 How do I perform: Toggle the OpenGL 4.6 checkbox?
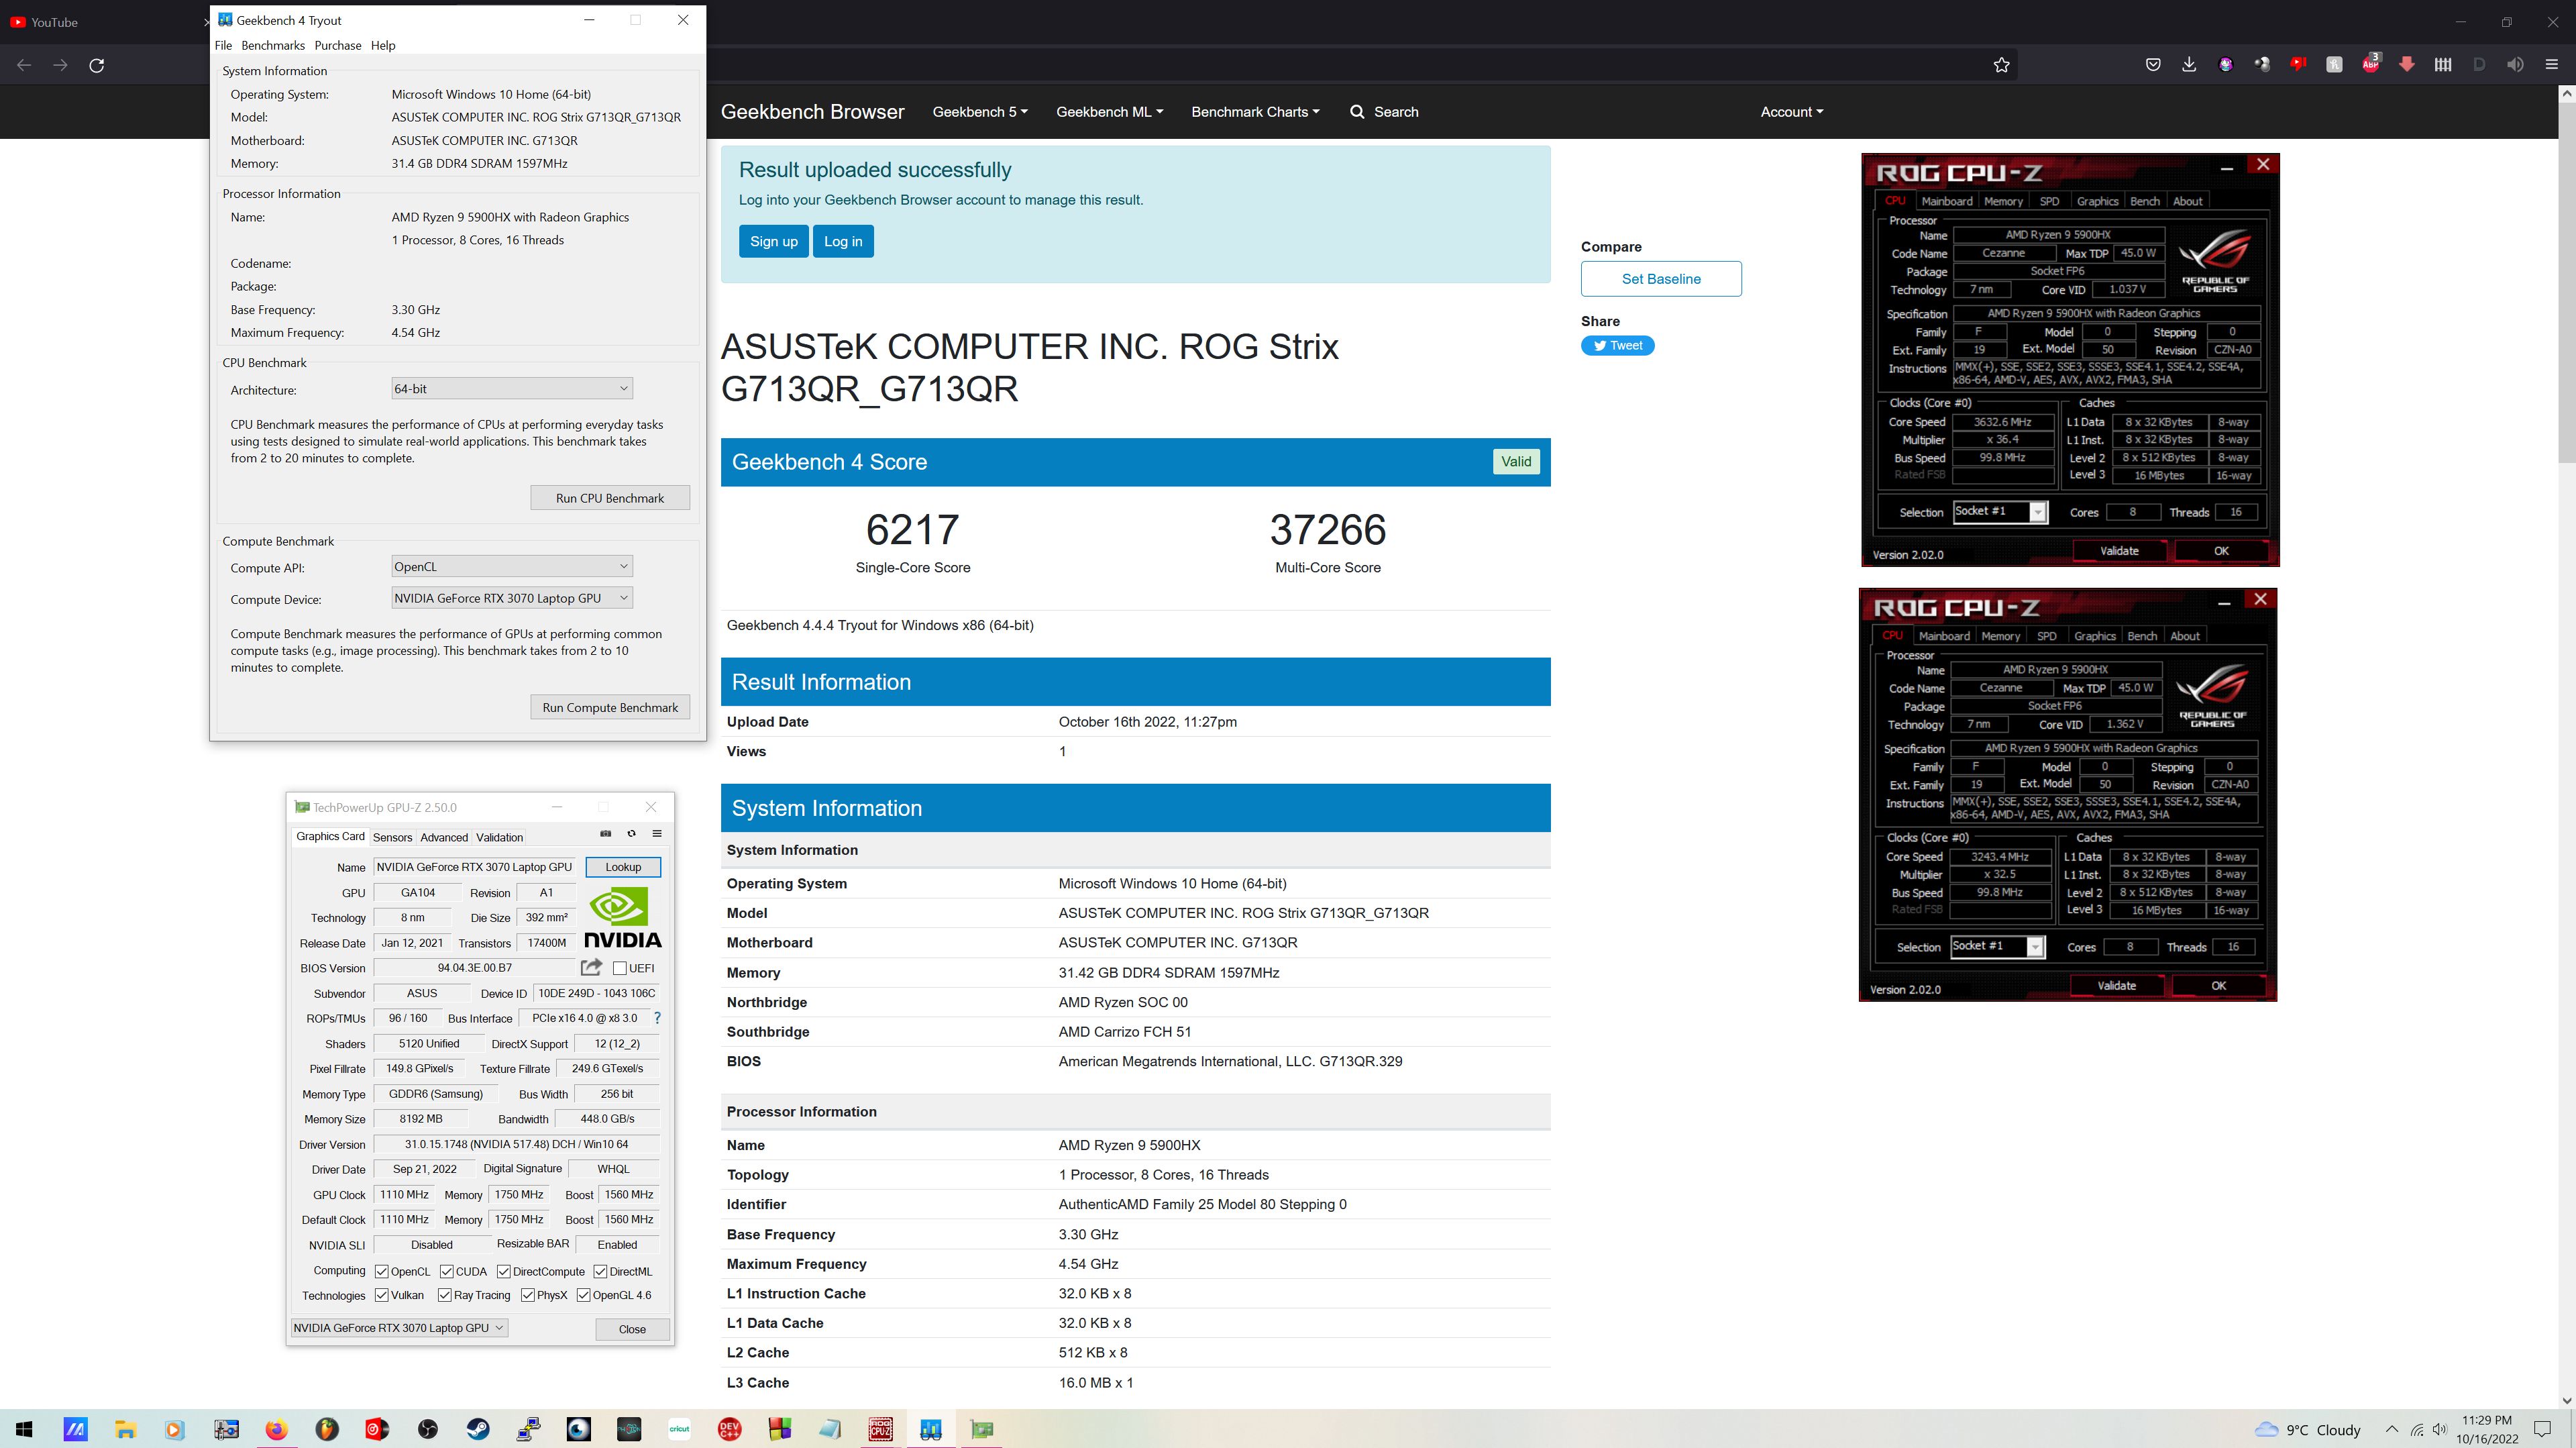click(x=584, y=1295)
